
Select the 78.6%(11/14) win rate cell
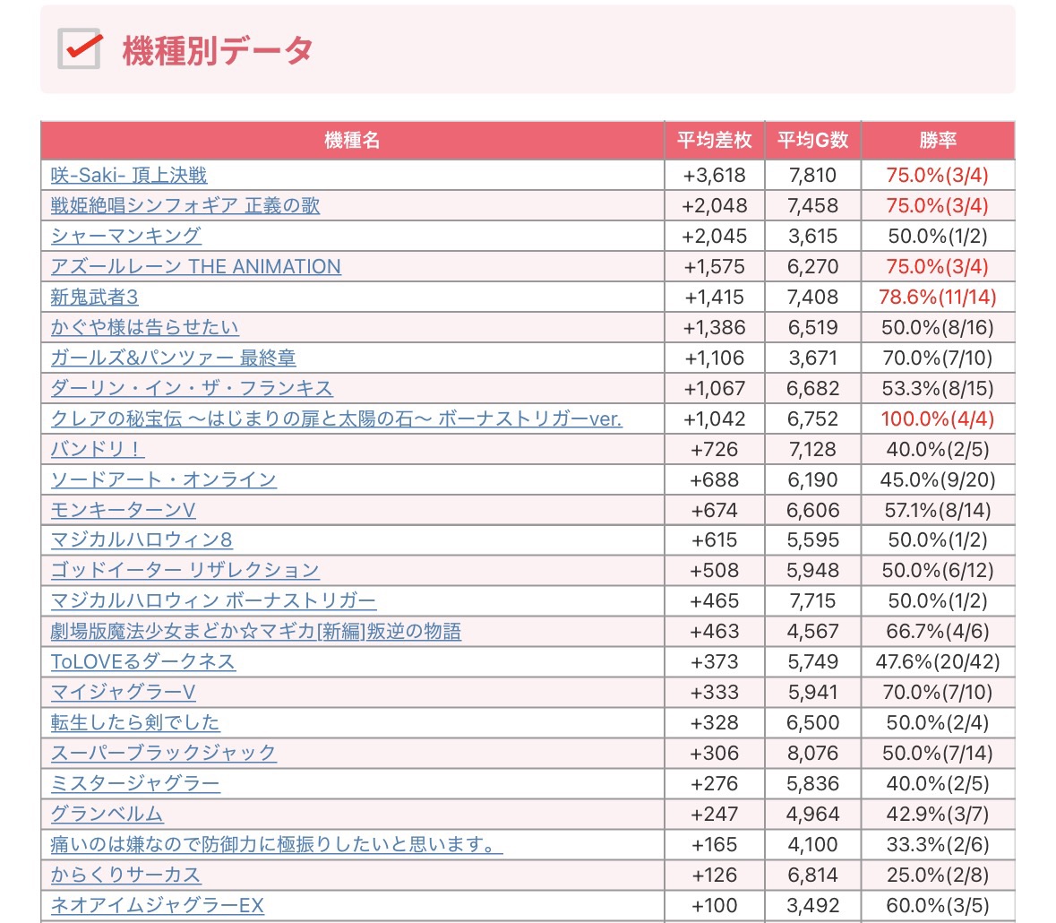(938, 298)
